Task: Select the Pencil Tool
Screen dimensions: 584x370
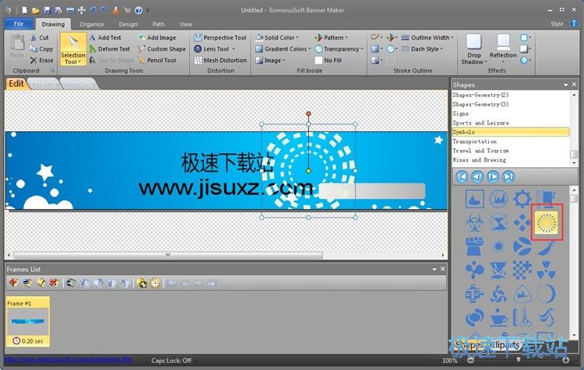Action: [157, 60]
